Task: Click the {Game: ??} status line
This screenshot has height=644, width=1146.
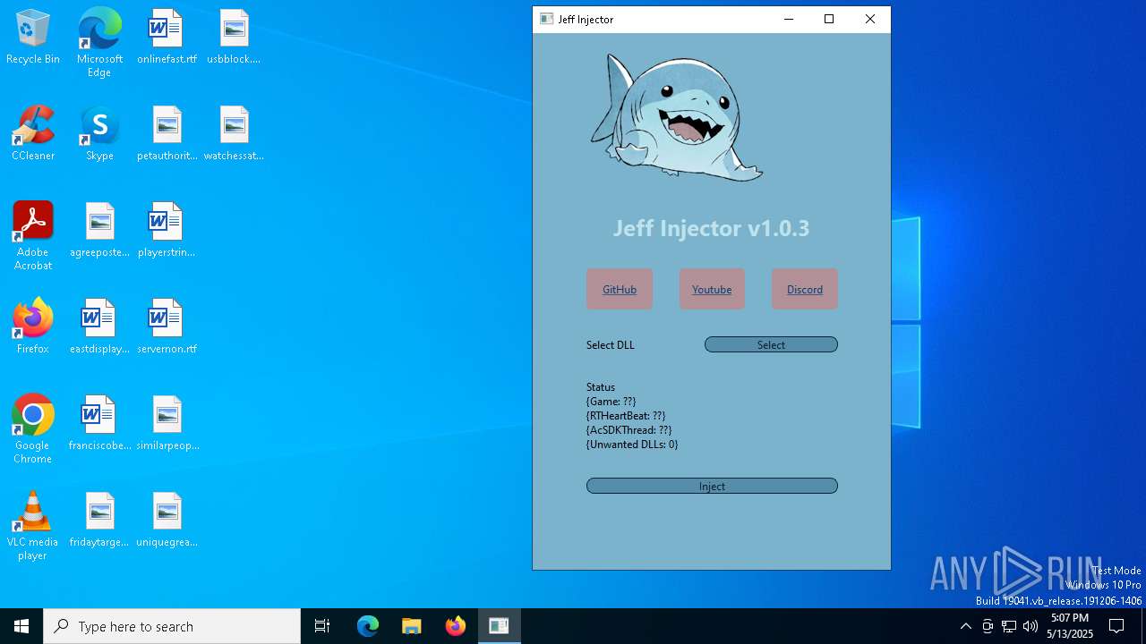Action: [x=611, y=402]
